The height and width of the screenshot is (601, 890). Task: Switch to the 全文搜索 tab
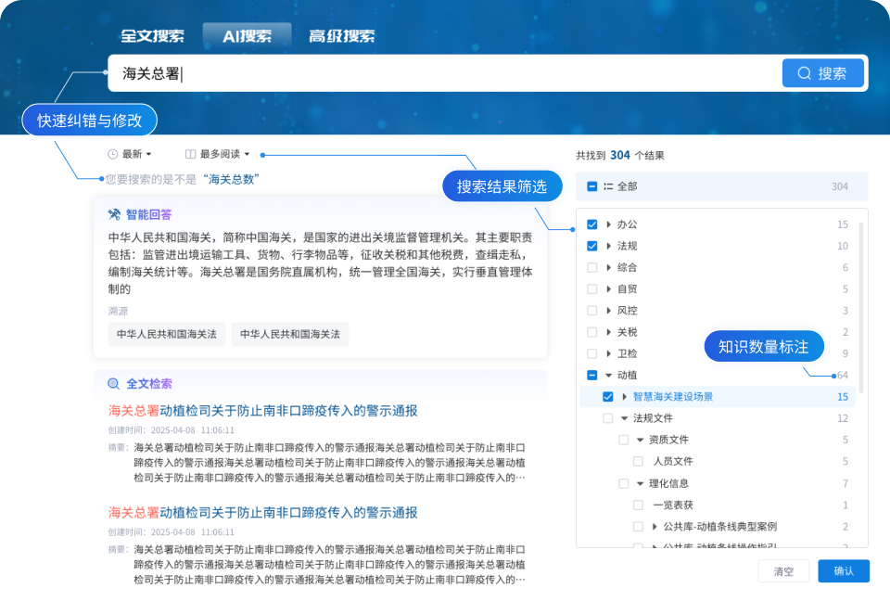[152, 36]
